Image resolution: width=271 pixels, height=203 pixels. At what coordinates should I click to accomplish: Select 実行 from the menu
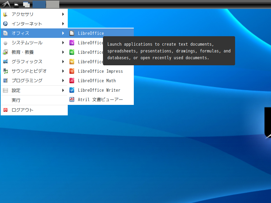[16, 100]
